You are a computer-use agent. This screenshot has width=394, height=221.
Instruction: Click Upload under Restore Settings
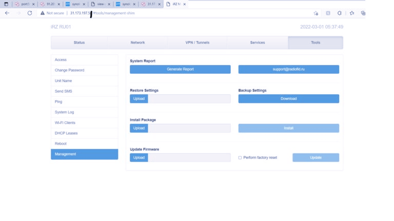pyautogui.click(x=139, y=99)
